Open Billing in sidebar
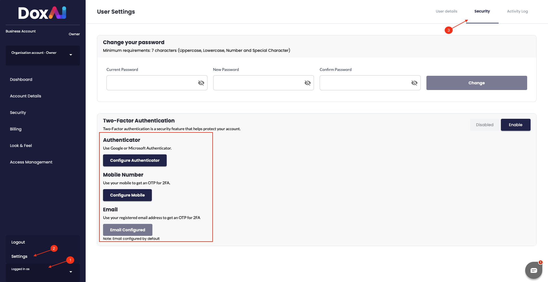This screenshot has height=282, width=548. coord(16,129)
